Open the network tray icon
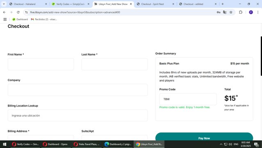The width and height of the screenshot is (262, 148). pyautogui.click(x=226, y=144)
